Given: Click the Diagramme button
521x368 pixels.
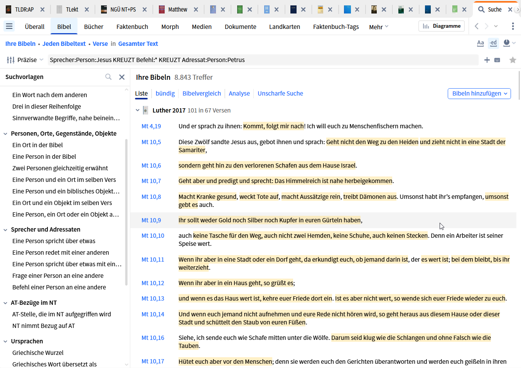Looking at the screenshot, I should 442,26.
